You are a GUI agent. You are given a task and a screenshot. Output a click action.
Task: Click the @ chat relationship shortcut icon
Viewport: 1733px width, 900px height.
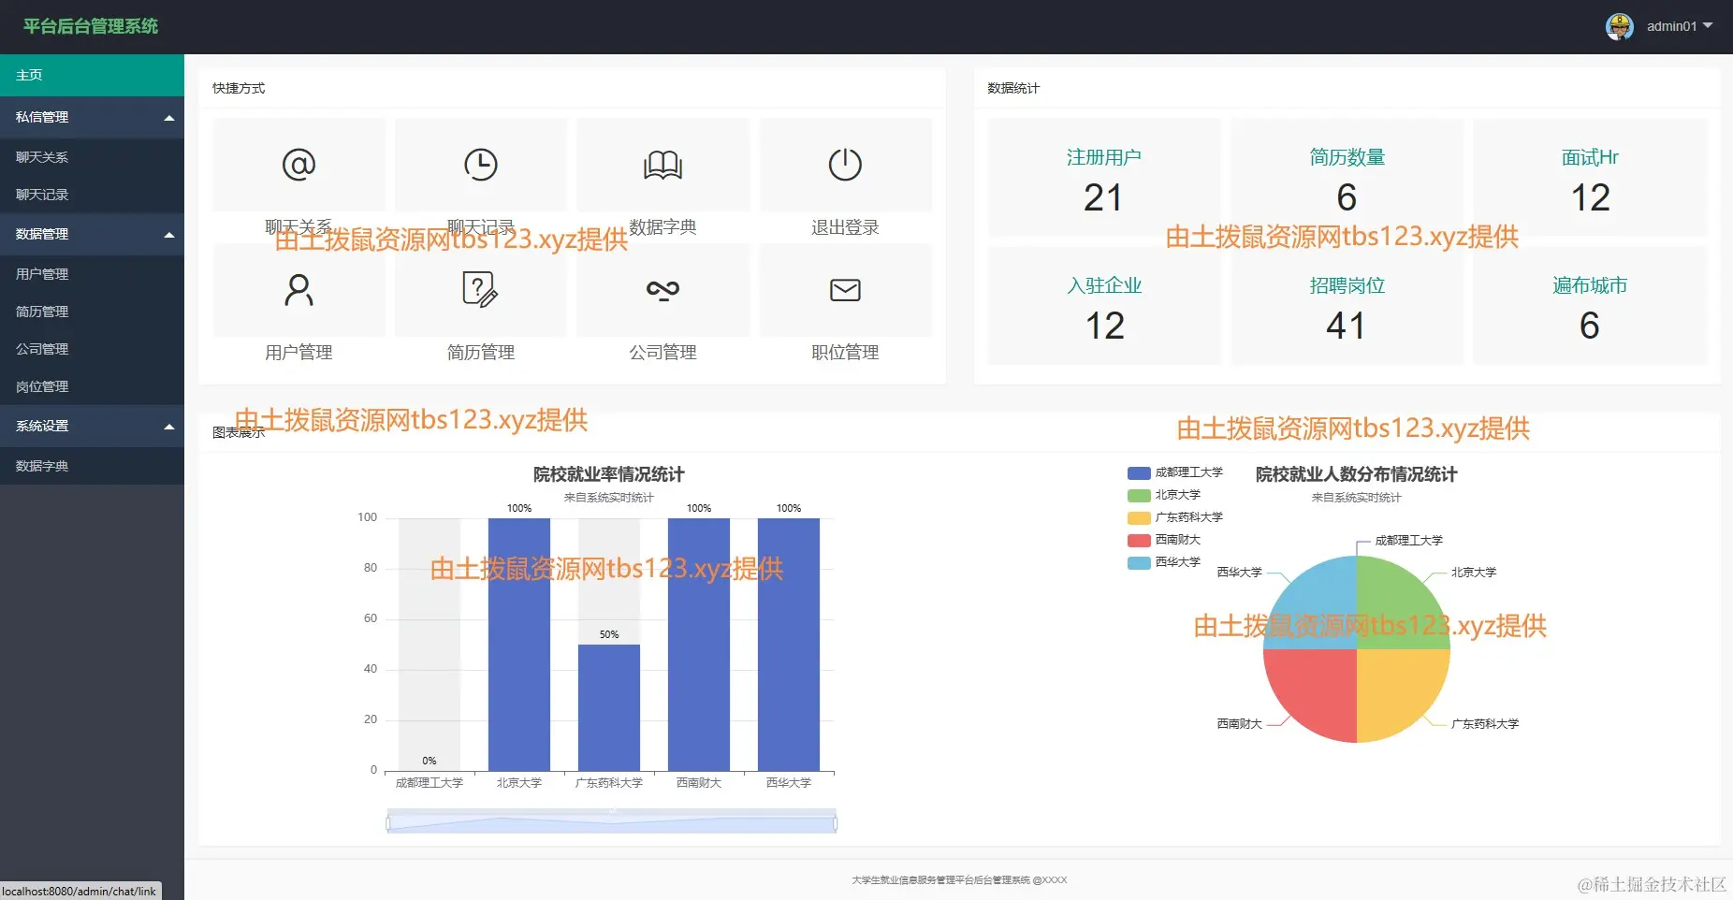[x=299, y=165]
